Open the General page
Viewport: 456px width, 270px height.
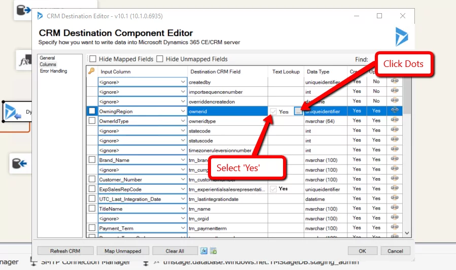(47, 58)
